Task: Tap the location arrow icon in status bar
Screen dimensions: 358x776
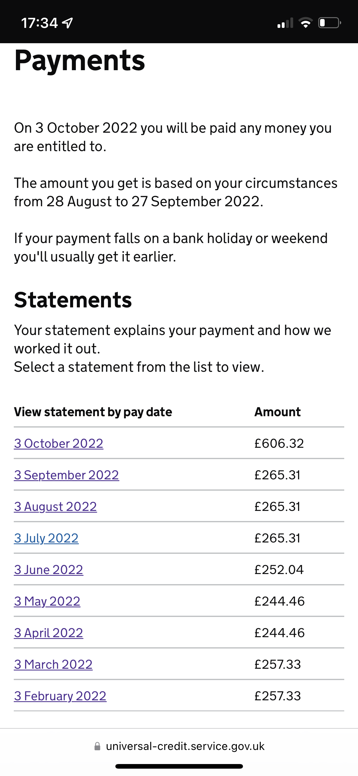Action: coord(67,23)
